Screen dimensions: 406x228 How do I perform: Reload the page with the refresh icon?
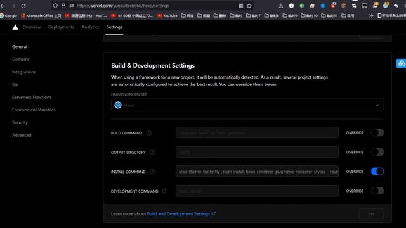[23, 6]
